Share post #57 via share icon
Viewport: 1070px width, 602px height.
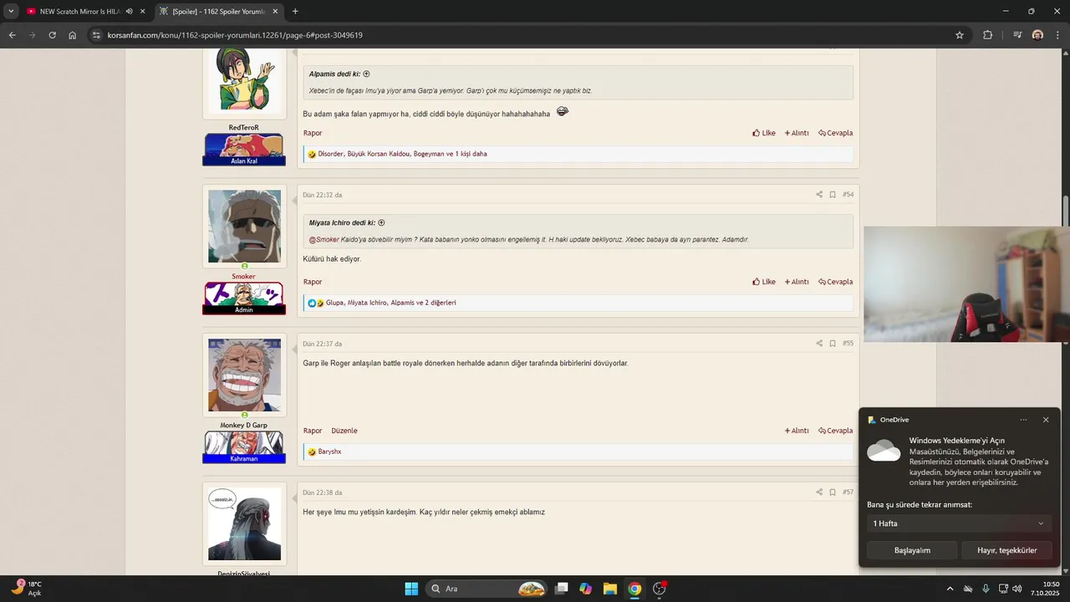[x=819, y=492]
